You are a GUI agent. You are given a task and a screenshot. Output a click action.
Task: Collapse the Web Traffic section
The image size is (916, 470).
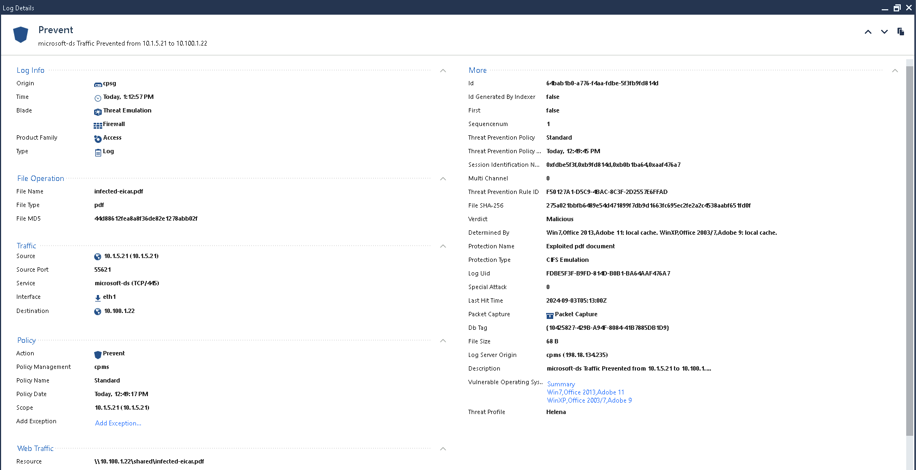coord(443,449)
